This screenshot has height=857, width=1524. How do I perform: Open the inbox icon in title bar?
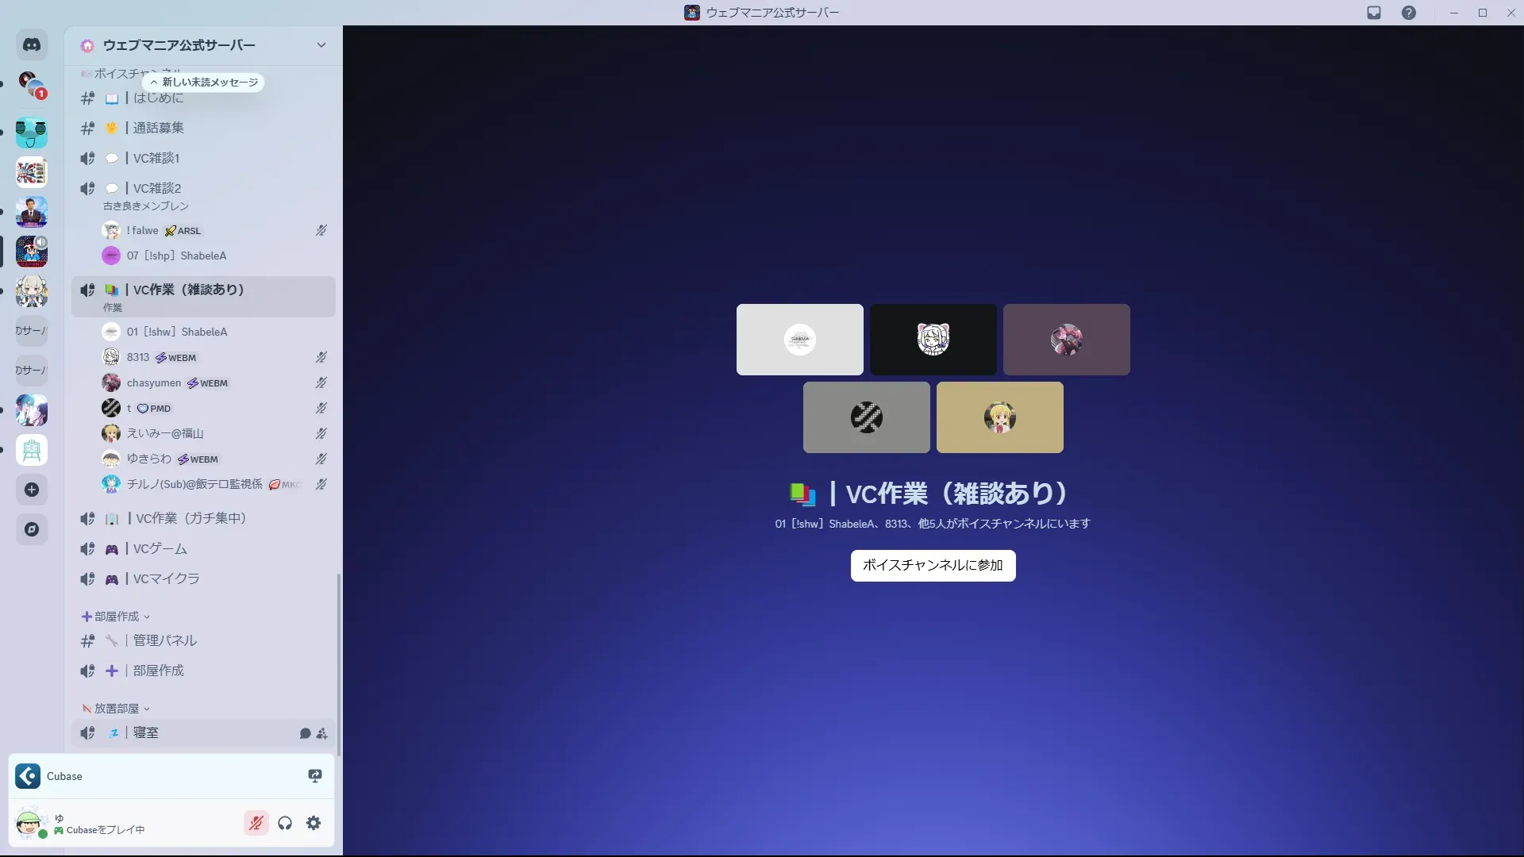(x=1374, y=13)
